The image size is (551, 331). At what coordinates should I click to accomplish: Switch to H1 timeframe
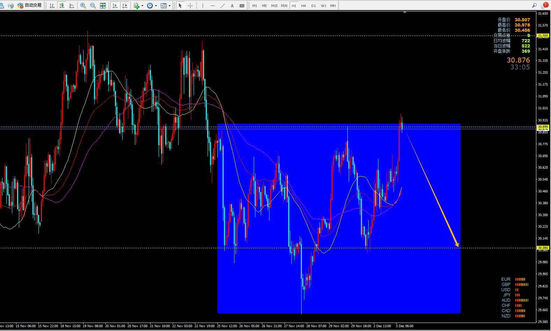point(294,6)
